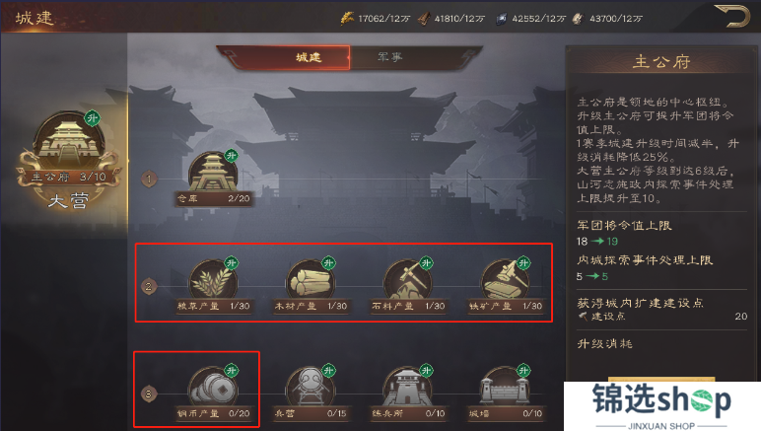Click the tier 2 row marker
Image resolution: width=761 pixels, height=431 pixels.
[x=149, y=286]
